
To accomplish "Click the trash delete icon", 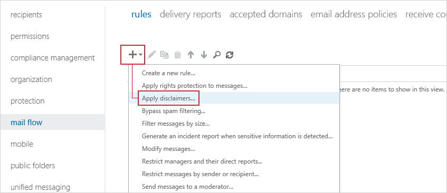I will pos(178,55).
